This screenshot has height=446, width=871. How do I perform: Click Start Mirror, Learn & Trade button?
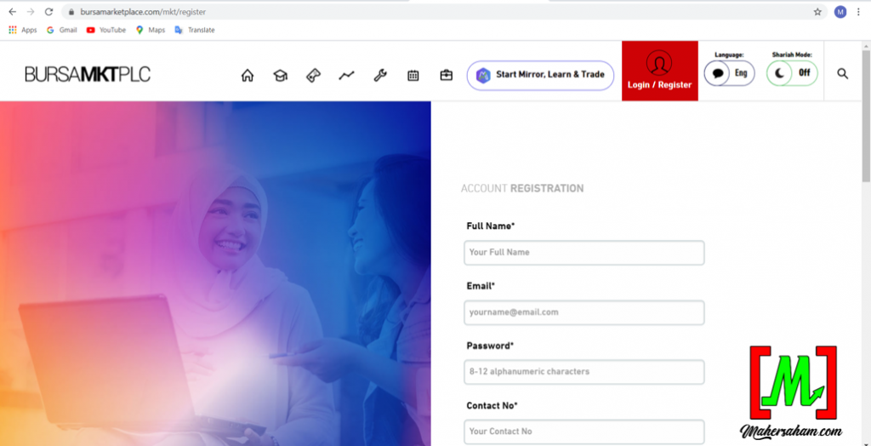coord(540,75)
